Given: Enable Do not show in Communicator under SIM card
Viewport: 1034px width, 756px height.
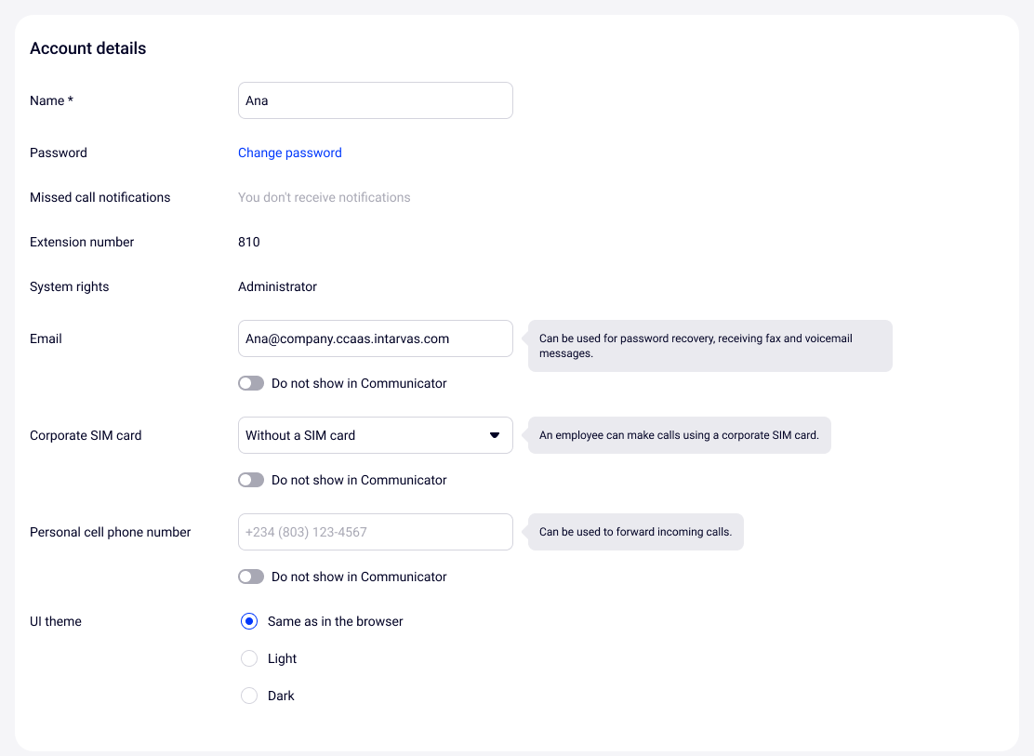Looking at the screenshot, I should pos(251,480).
